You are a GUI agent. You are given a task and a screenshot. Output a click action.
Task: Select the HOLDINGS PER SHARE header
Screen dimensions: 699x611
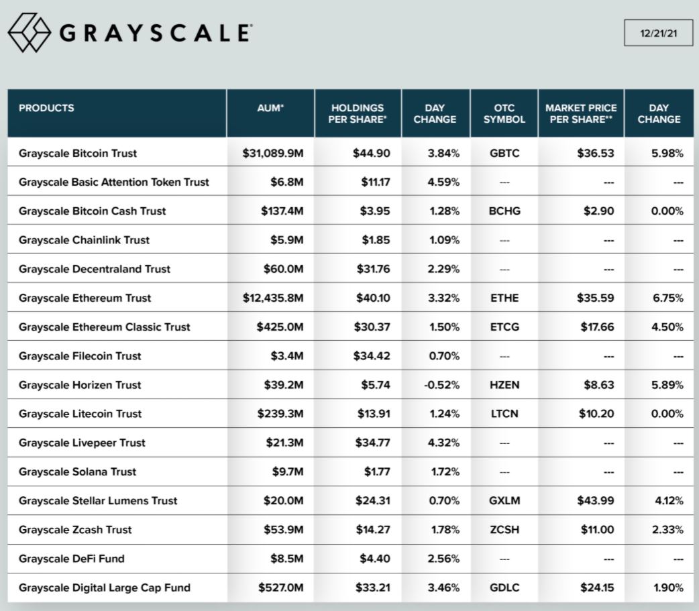358,113
